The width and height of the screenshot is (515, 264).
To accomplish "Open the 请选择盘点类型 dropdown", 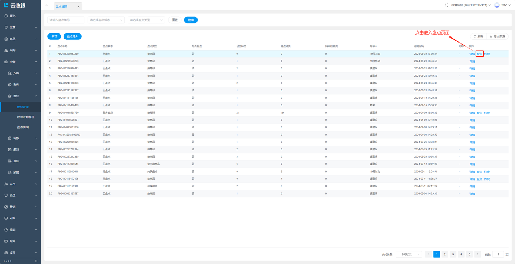I will pos(146,20).
